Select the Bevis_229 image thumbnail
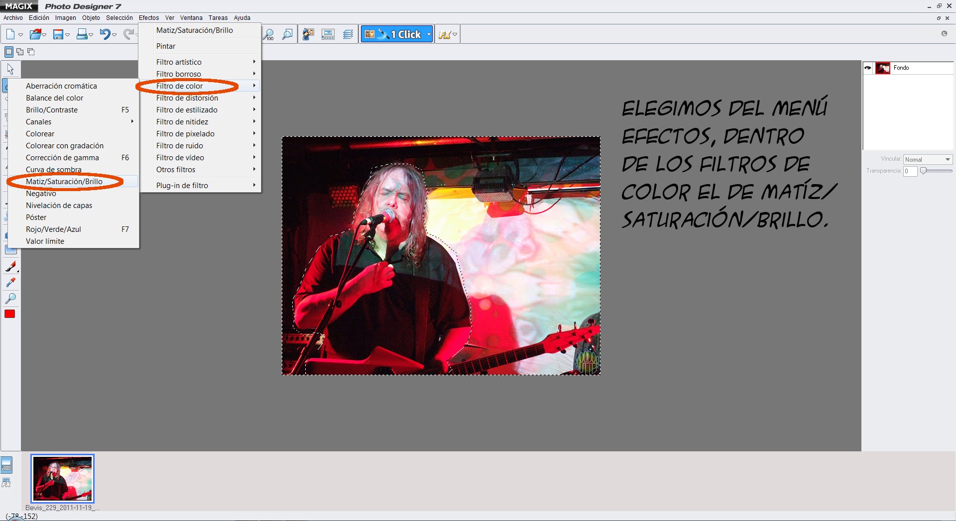Image resolution: width=956 pixels, height=521 pixels. tap(62, 478)
